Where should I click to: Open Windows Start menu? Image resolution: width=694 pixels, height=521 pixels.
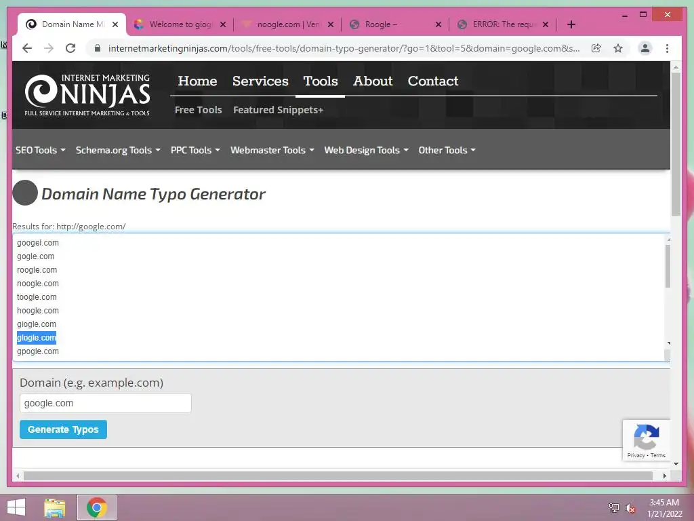point(16,507)
